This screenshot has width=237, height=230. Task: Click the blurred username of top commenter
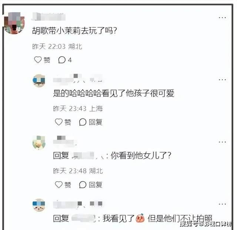point(49,17)
